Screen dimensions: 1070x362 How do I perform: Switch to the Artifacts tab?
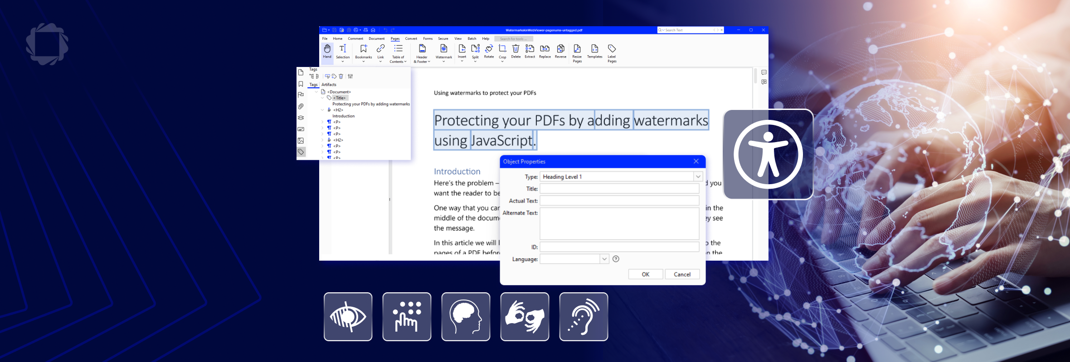pos(329,85)
